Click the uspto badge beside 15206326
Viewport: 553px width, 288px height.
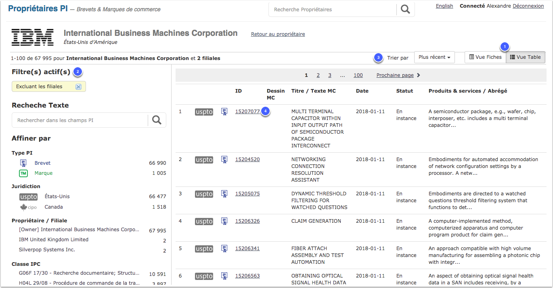204,222
